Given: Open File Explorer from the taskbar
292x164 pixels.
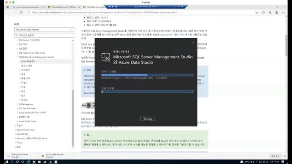Looking at the screenshot, I should (x=34, y=162).
